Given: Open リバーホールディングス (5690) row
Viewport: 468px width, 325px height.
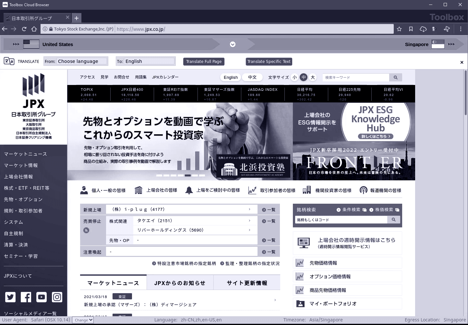Looking at the screenshot, I should [195, 230].
